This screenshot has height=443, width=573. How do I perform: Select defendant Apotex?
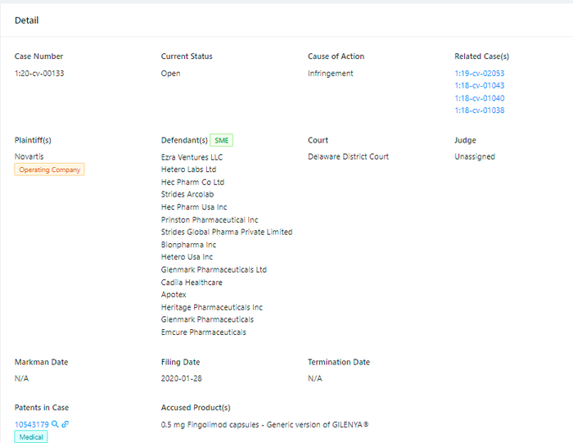click(174, 295)
